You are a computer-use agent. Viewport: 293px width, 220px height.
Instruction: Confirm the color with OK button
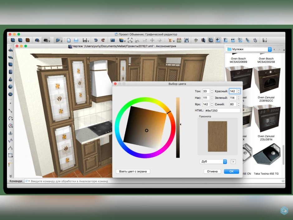click(232, 171)
